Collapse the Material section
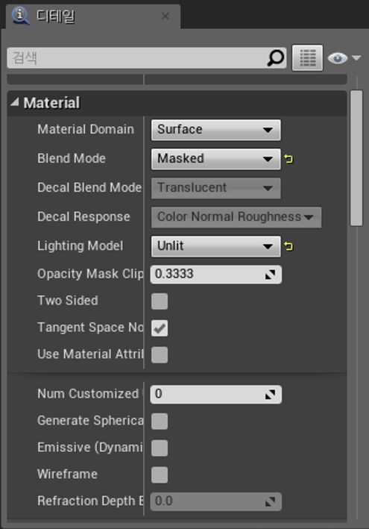Image resolution: width=369 pixels, height=529 pixels. 14,102
